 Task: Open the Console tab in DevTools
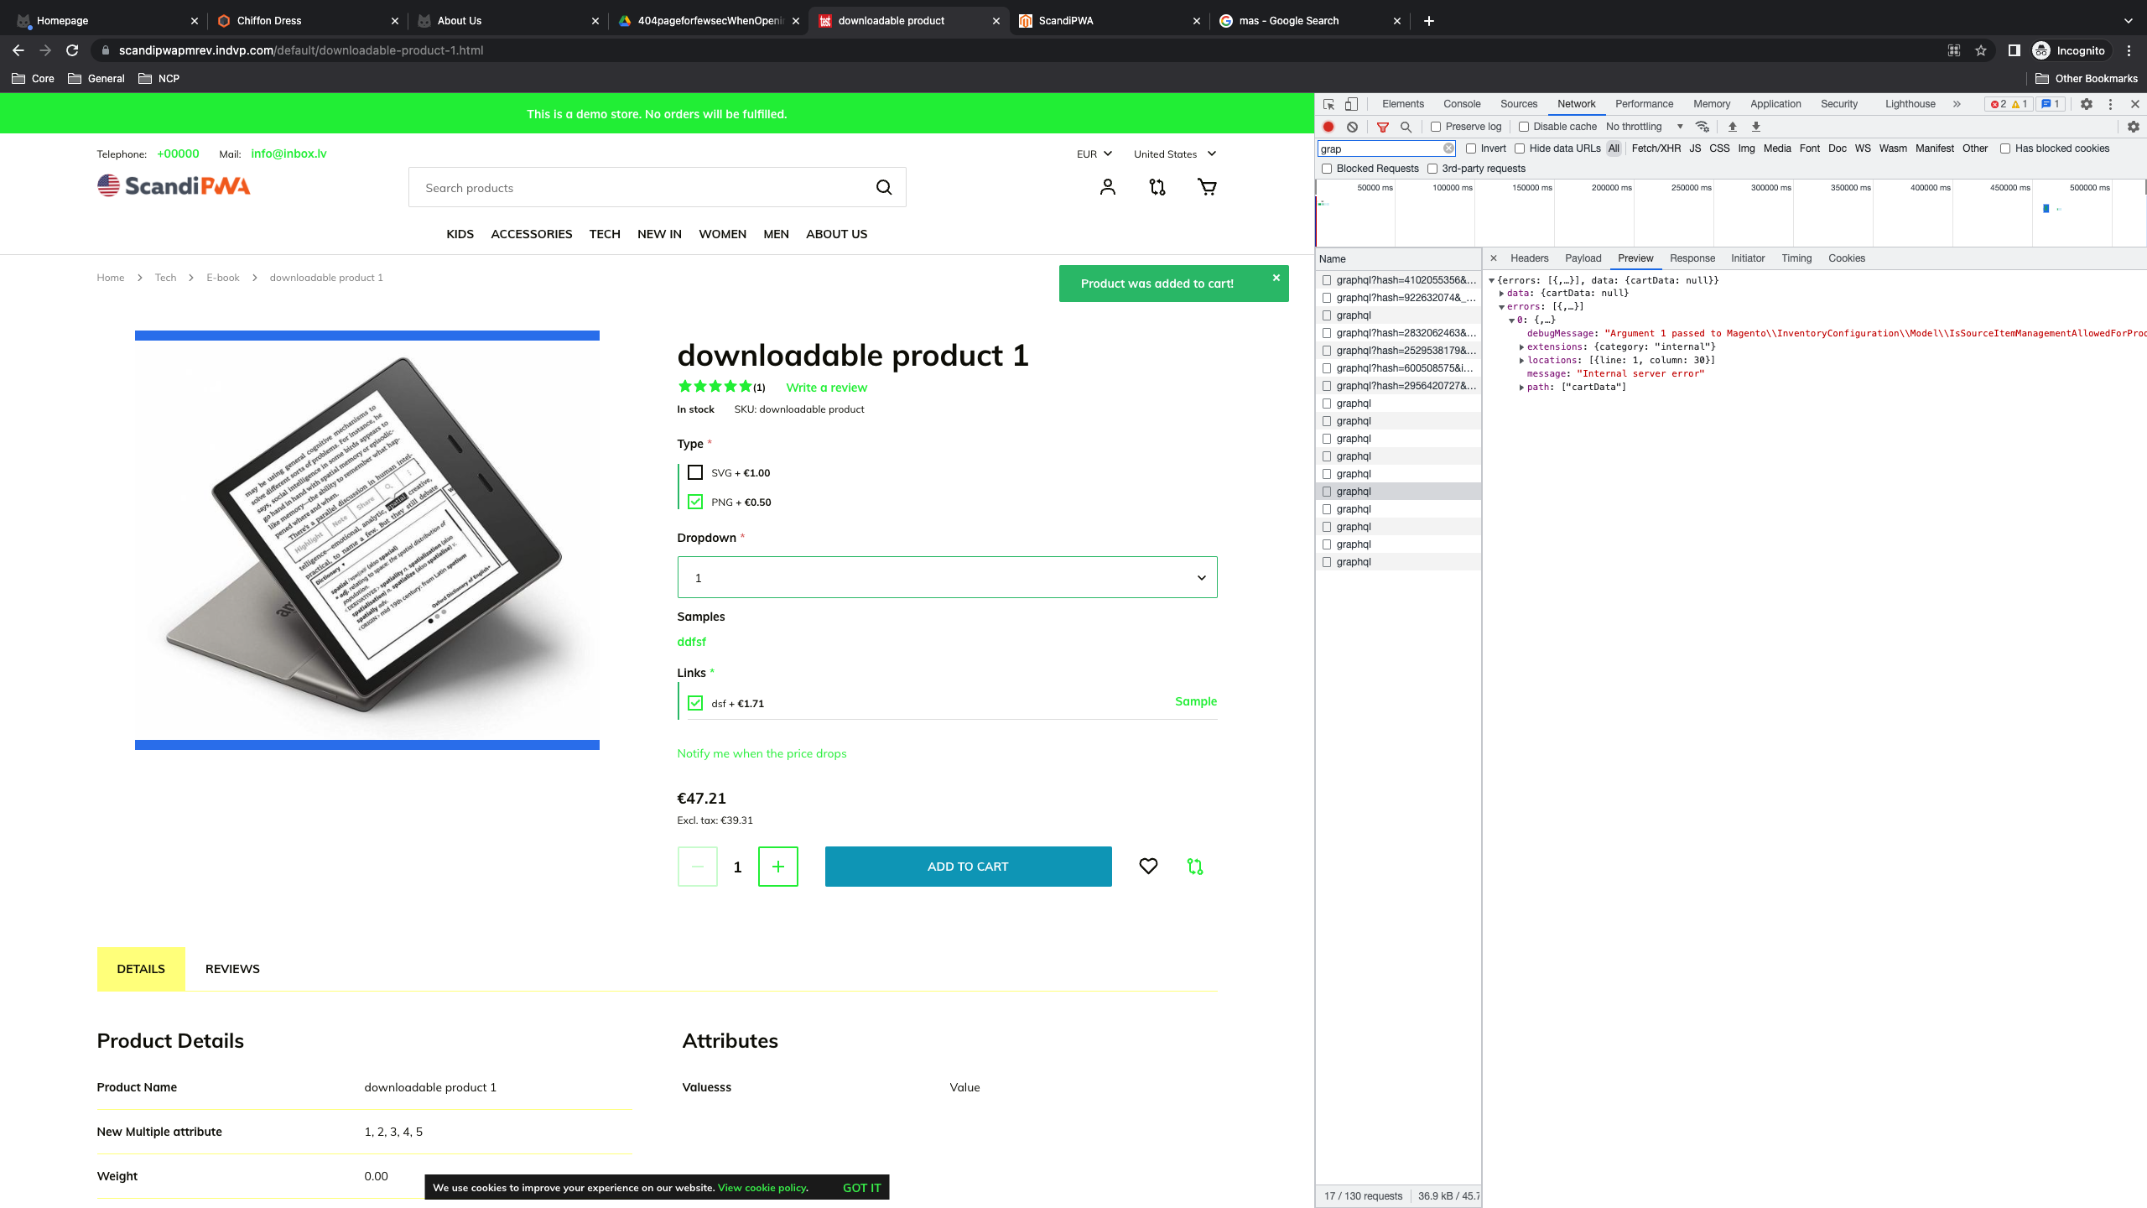pyautogui.click(x=1461, y=103)
